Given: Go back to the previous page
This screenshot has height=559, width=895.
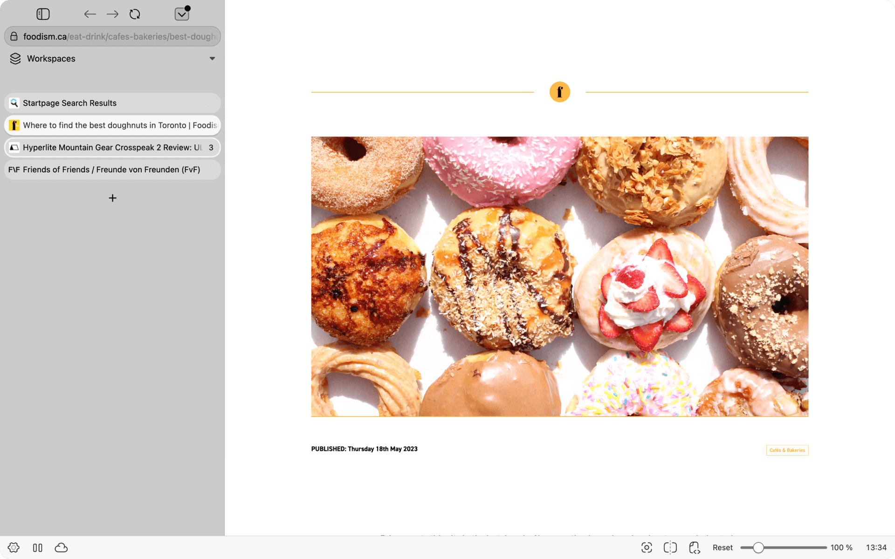Looking at the screenshot, I should point(90,14).
